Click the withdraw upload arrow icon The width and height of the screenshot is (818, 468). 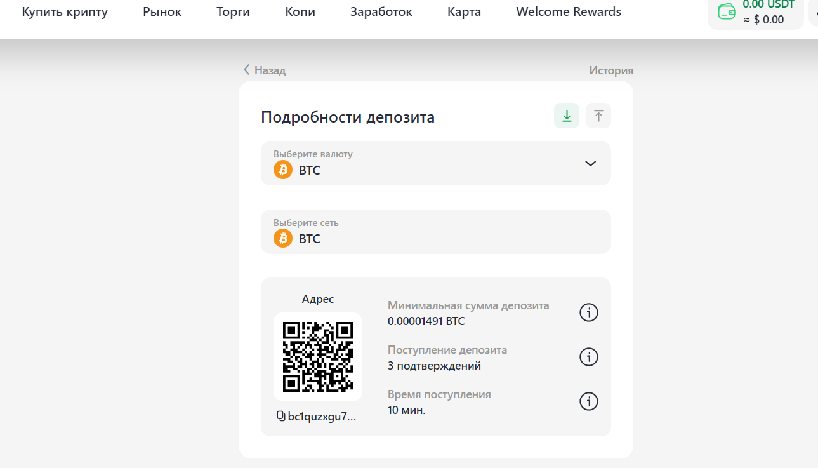click(598, 116)
